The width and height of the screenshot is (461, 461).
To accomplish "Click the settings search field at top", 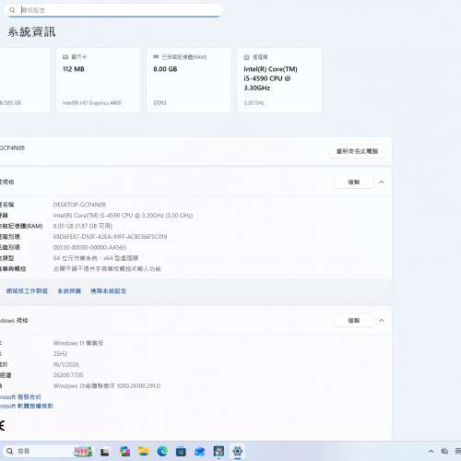I will pyautogui.click(x=114, y=10).
